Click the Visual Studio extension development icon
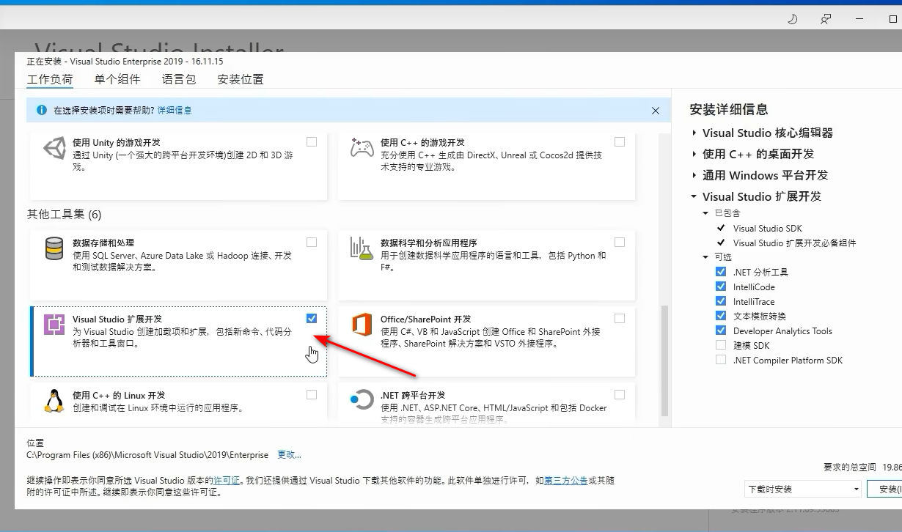This screenshot has width=902, height=532. pos(54,324)
